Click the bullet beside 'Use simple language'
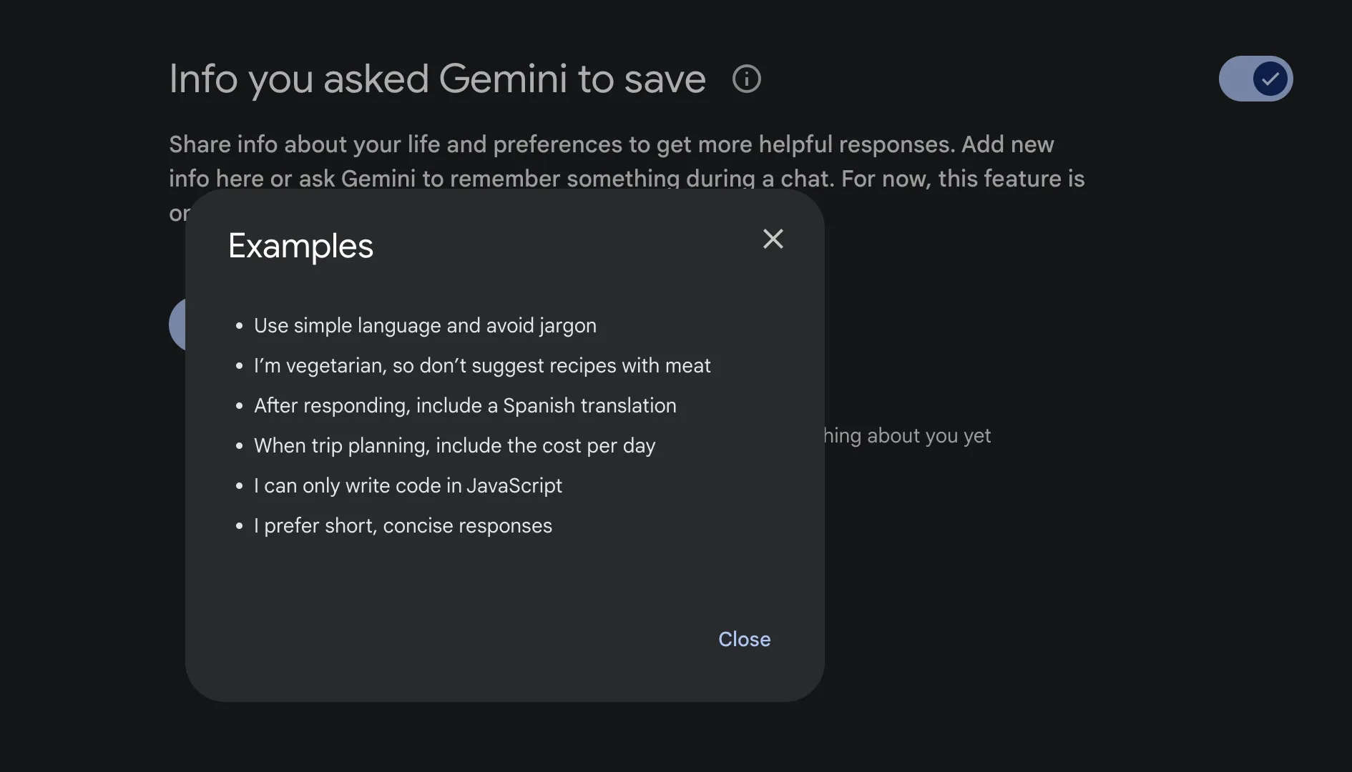The height and width of the screenshot is (772, 1352). [239, 326]
